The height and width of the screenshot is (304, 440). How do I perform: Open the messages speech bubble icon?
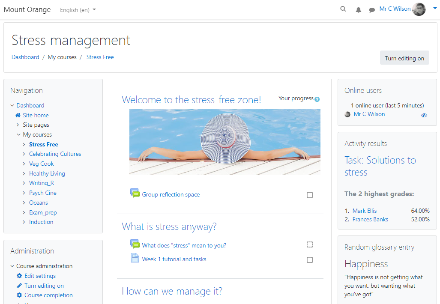(x=372, y=10)
